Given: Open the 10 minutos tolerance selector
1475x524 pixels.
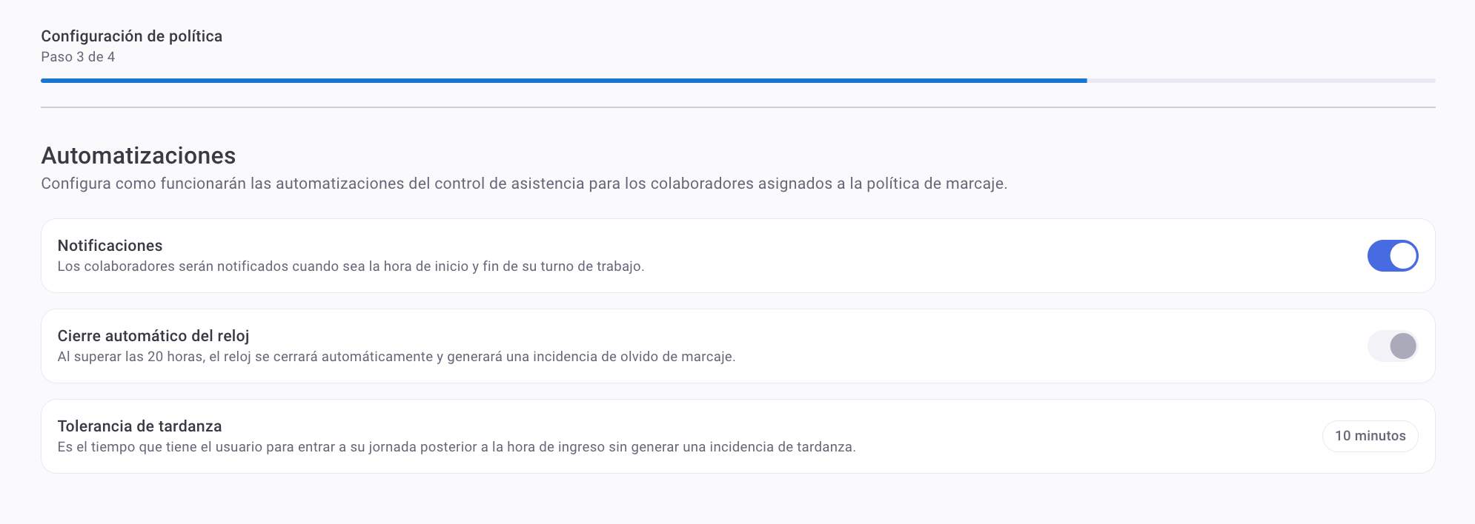Looking at the screenshot, I should click(1370, 436).
